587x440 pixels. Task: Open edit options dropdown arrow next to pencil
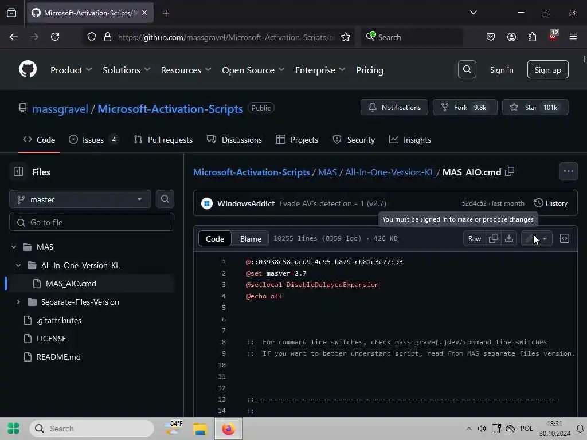[545, 238]
